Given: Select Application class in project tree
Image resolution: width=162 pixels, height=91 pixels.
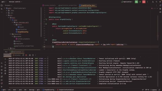Looking at the screenshot, I should (x=21, y=30).
